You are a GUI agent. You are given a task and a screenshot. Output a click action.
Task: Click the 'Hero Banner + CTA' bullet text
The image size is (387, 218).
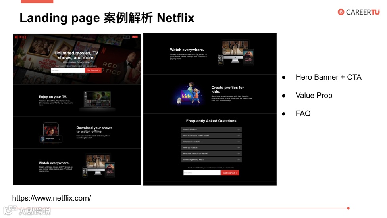click(x=329, y=77)
